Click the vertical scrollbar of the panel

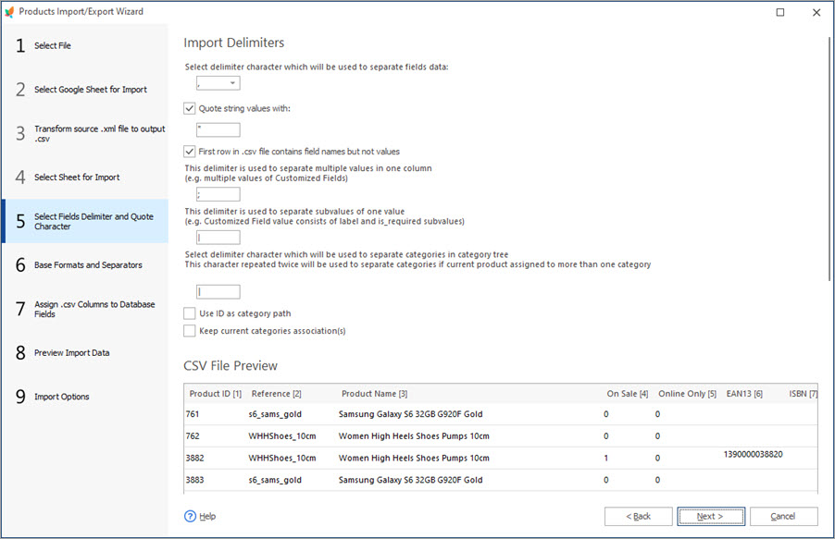[x=829, y=159]
